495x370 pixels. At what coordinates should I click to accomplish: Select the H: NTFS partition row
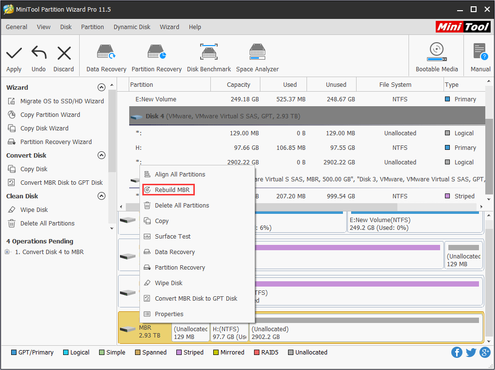(x=307, y=148)
